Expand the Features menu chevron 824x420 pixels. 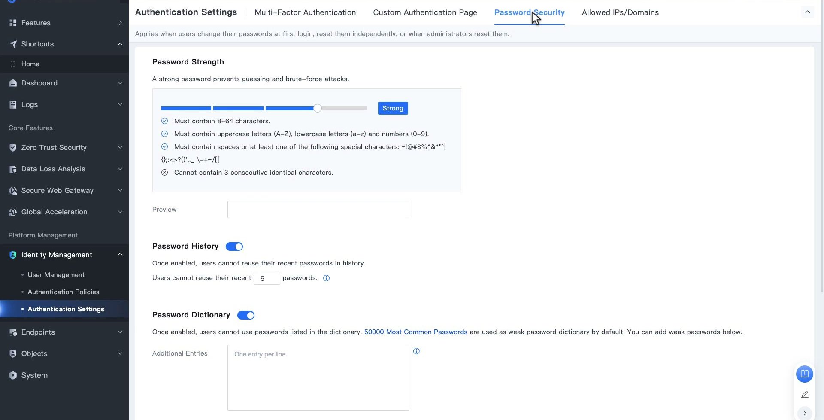(x=120, y=23)
